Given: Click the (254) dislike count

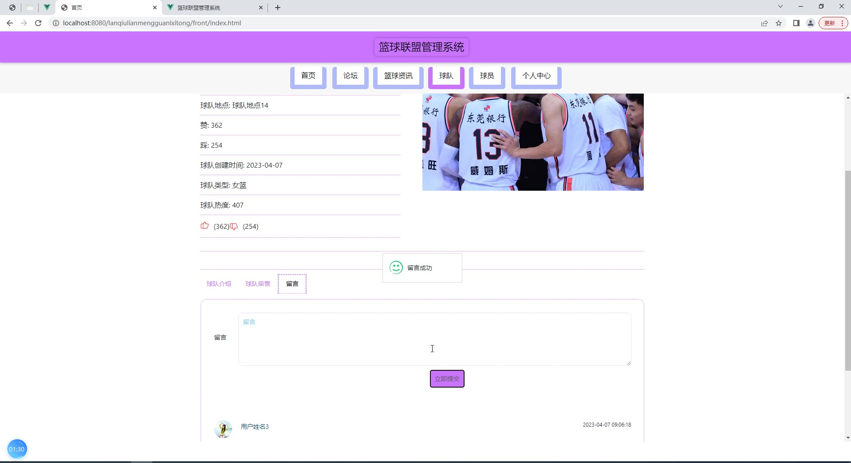Looking at the screenshot, I should coord(251,226).
